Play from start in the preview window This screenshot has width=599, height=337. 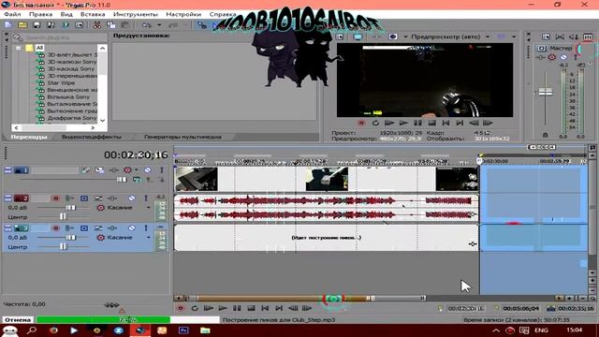pyautogui.click(x=389, y=123)
